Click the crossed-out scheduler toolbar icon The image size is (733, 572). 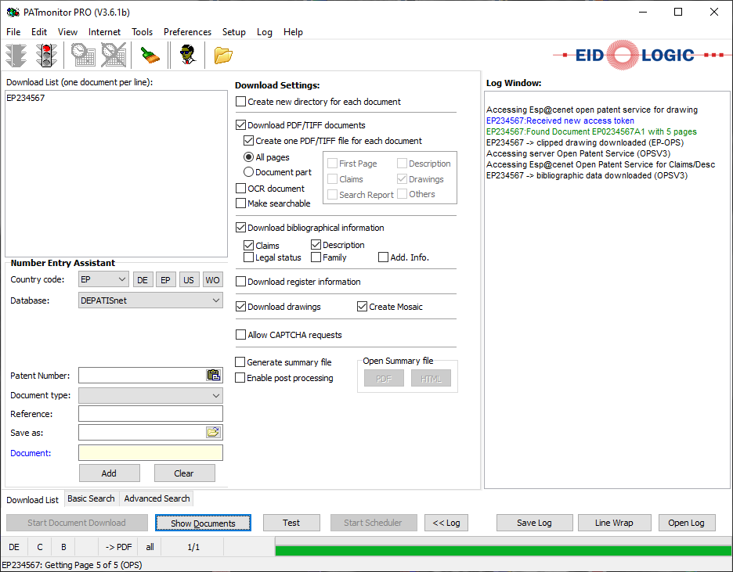(x=114, y=55)
